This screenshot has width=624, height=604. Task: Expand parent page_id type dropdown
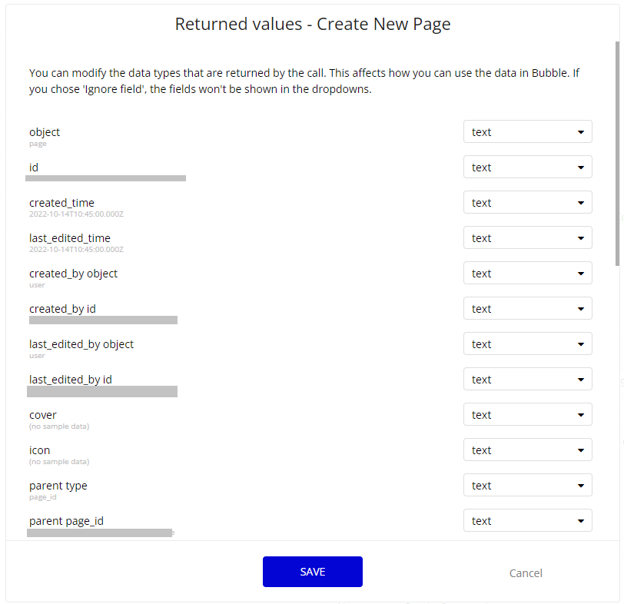pos(528,521)
